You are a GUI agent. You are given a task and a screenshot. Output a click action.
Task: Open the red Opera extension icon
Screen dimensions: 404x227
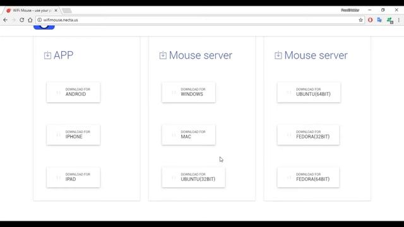point(371,20)
